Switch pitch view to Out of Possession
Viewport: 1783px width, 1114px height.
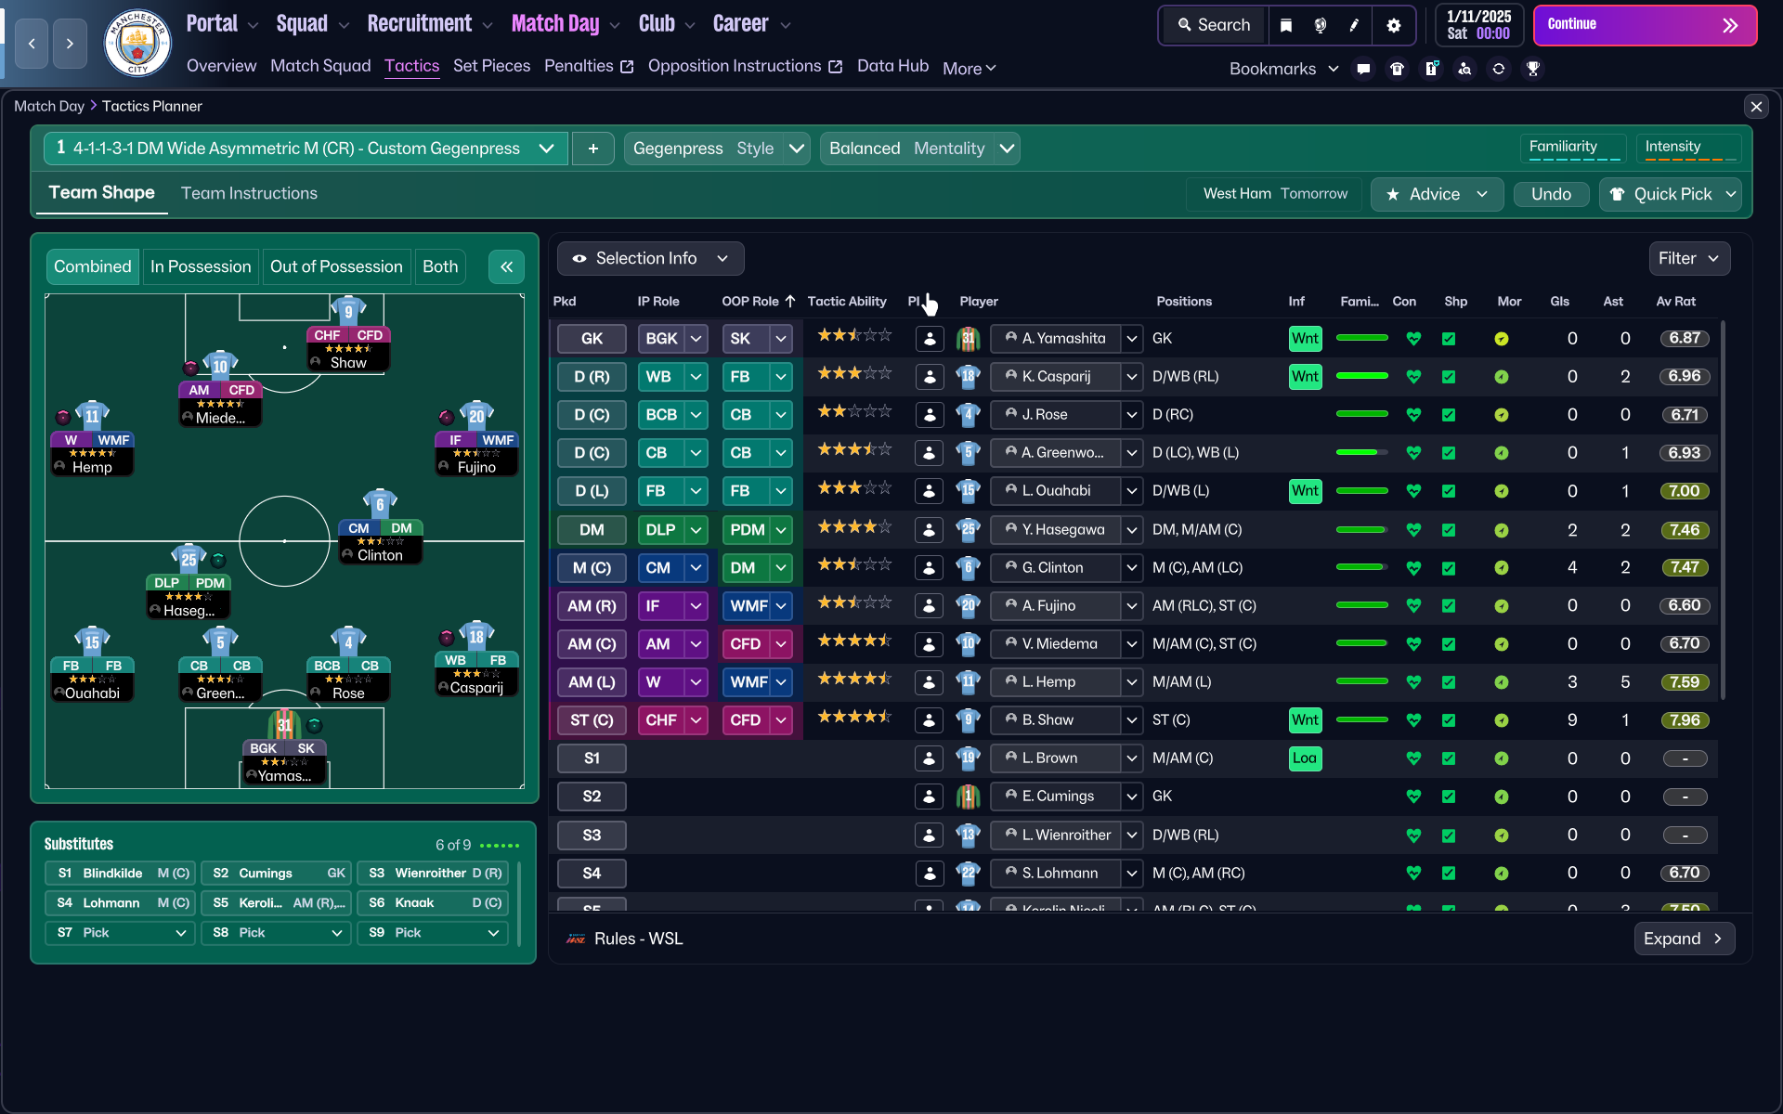336,266
